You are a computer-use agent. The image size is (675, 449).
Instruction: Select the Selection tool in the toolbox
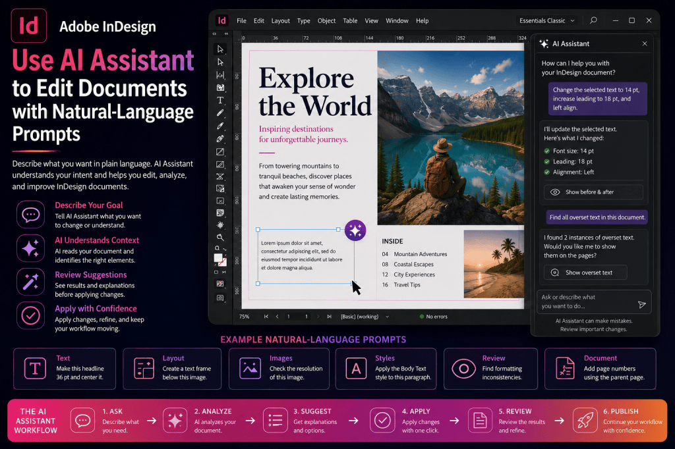click(220, 49)
